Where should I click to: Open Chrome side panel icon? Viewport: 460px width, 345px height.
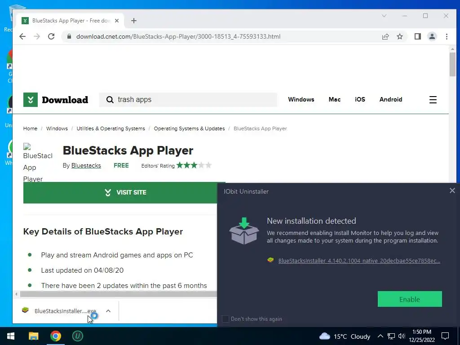click(x=417, y=36)
